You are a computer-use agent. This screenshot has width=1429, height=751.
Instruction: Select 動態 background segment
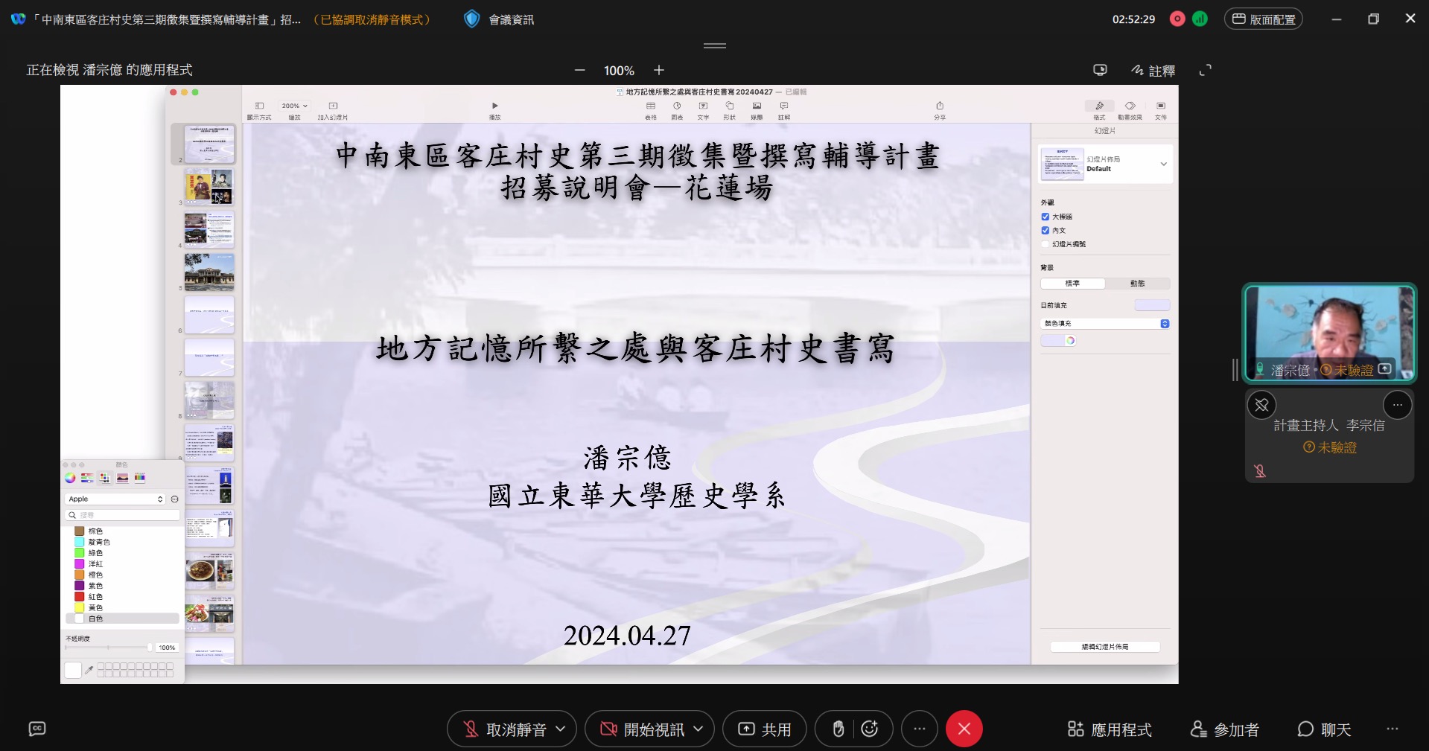(x=1137, y=284)
